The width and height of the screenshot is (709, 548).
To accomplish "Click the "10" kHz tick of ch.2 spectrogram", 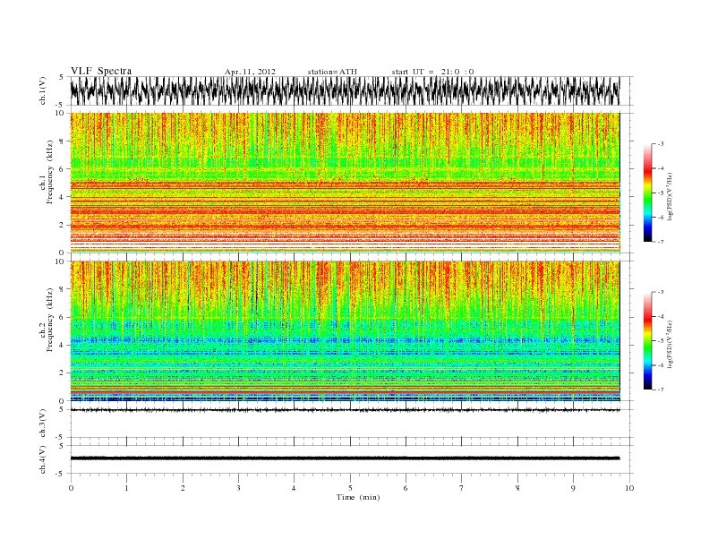I will coord(60,261).
